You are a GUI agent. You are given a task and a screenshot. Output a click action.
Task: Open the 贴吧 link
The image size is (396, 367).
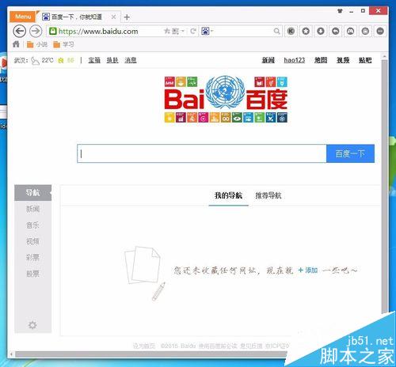pyautogui.click(x=365, y=60)
